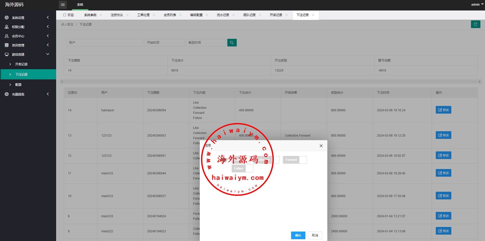Toggle the Forward checkbox in dialog

tap(295, 160)
